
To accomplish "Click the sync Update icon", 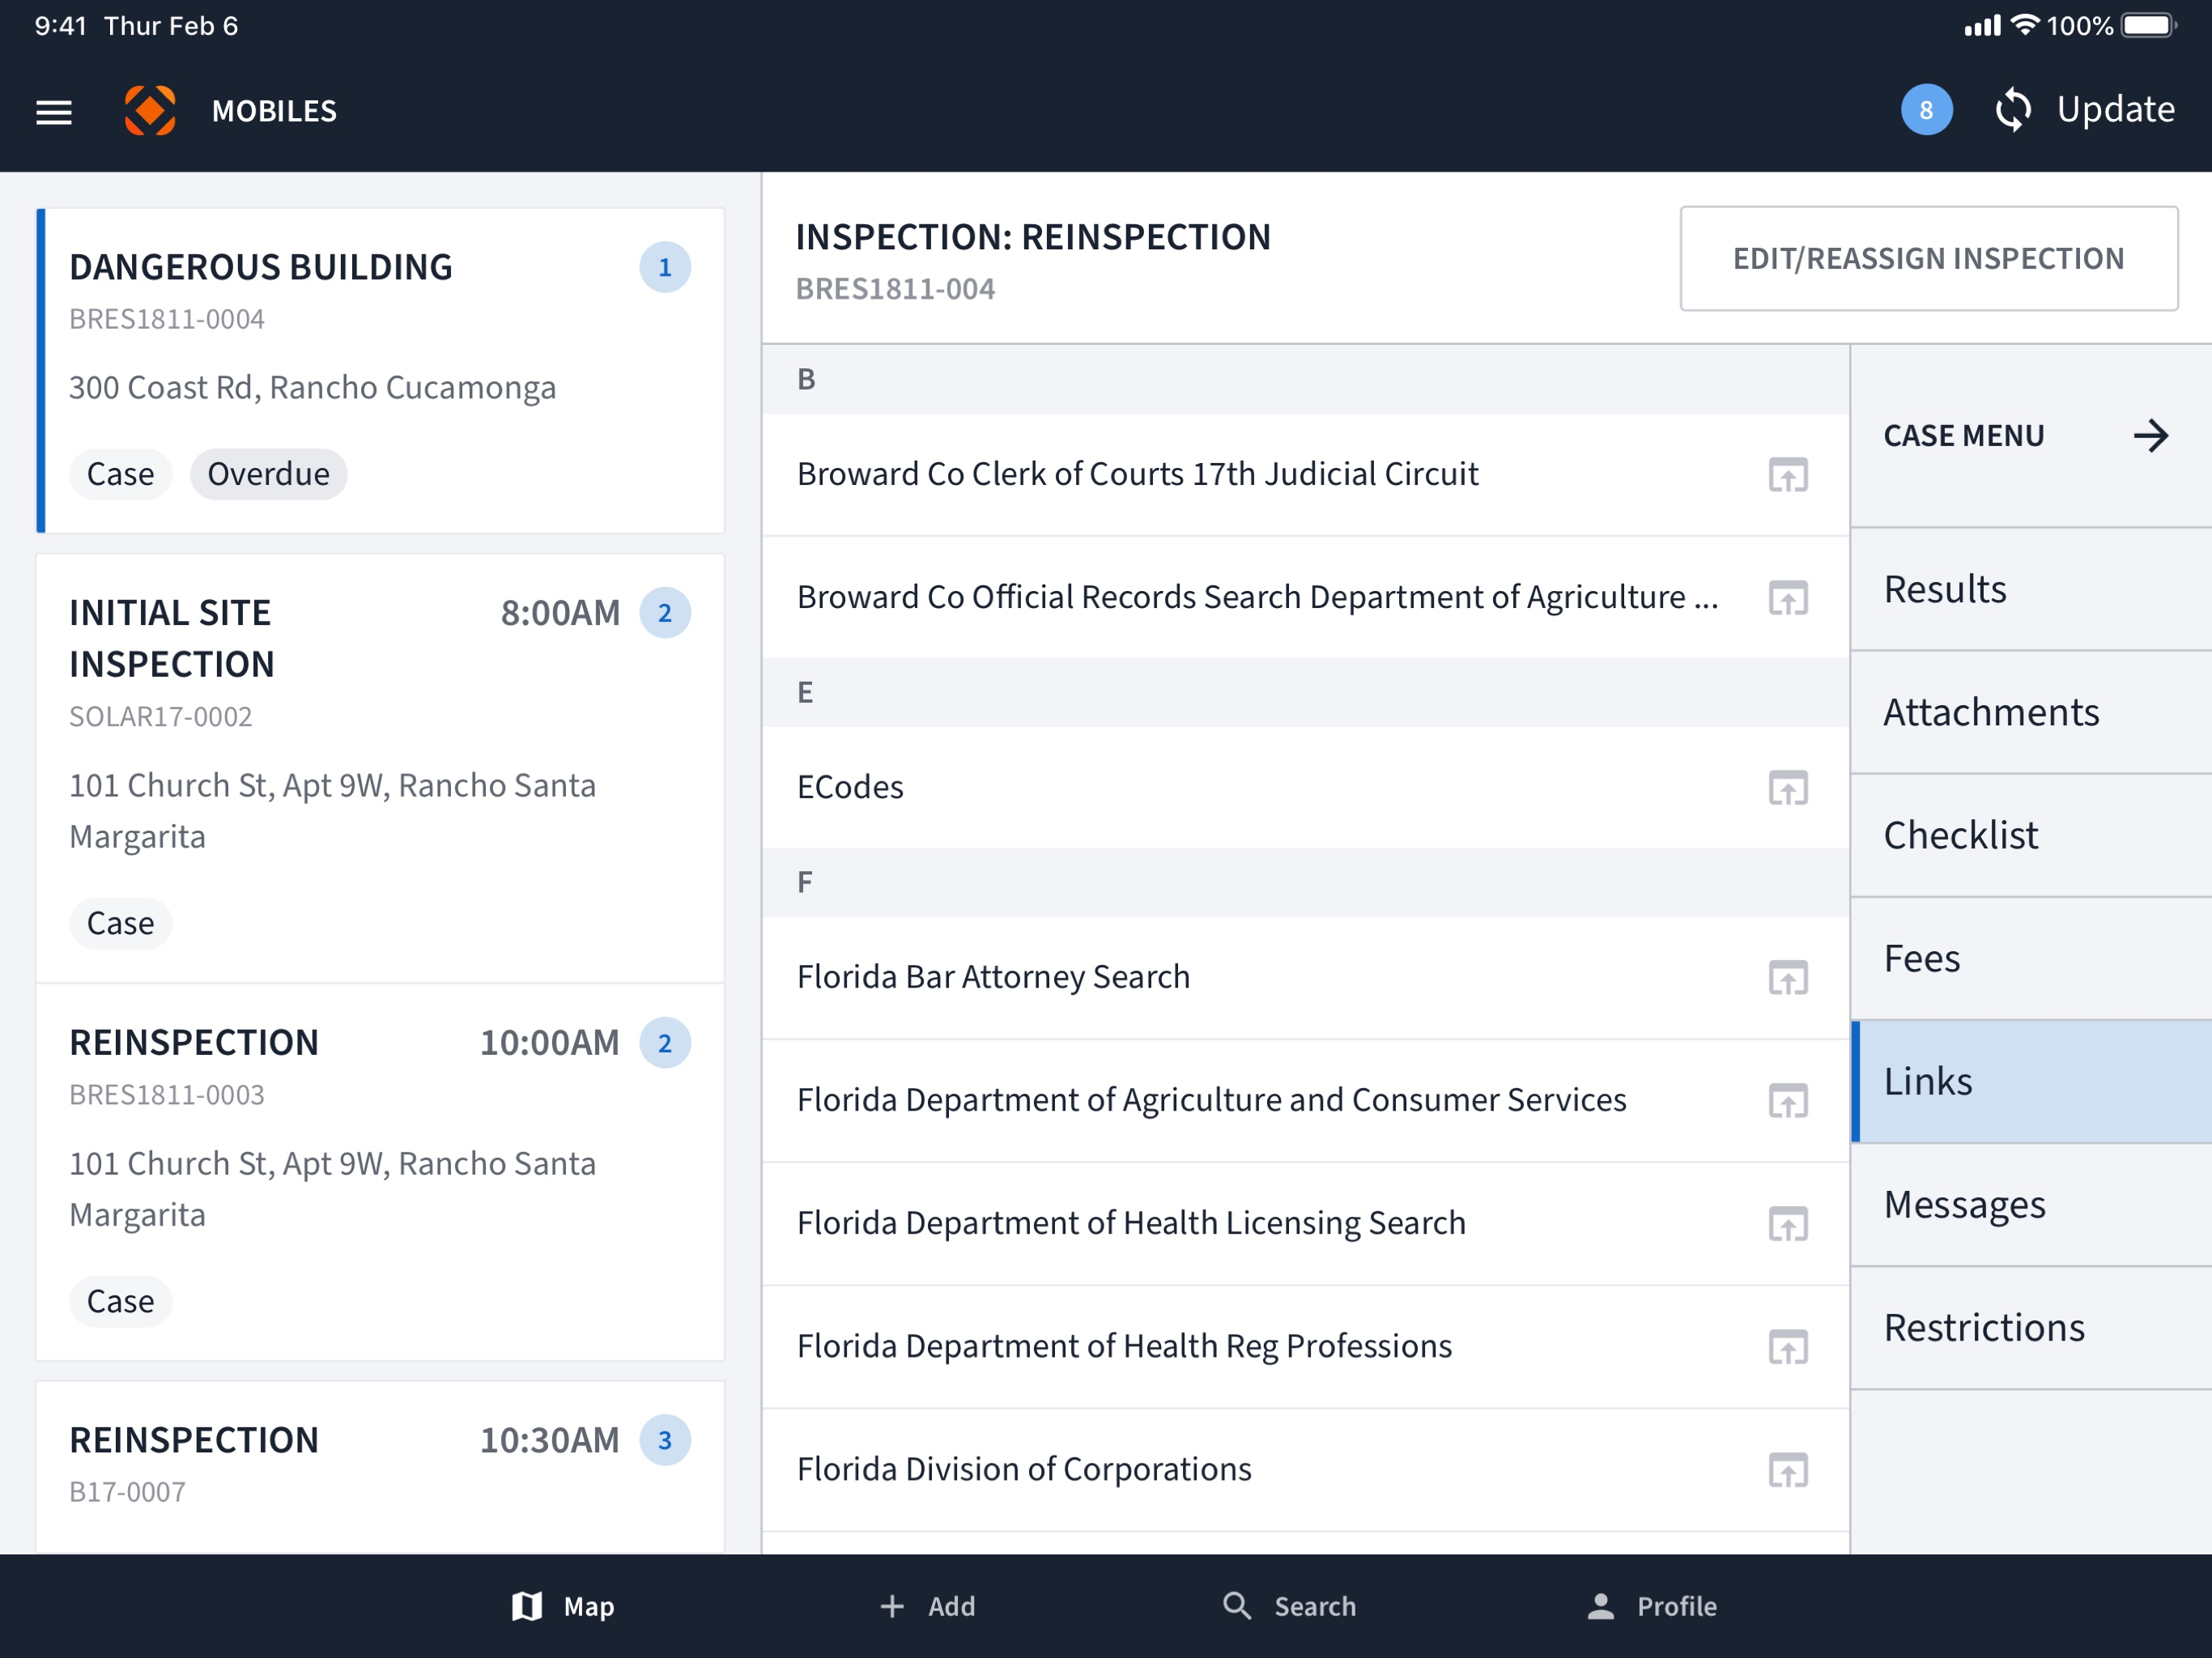I will [2013, 110].
